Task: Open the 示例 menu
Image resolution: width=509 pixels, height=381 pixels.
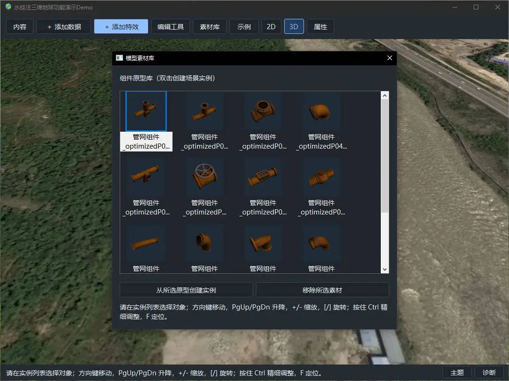Action: pos(244,26)
